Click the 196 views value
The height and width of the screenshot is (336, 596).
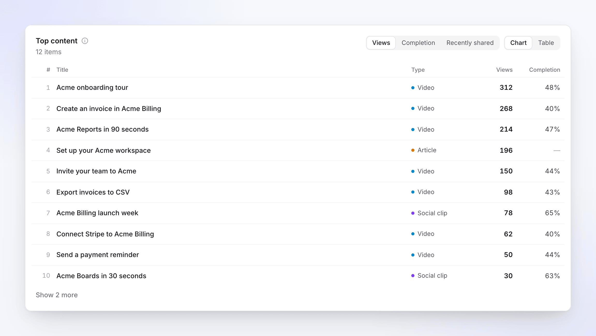click(506, 150)
